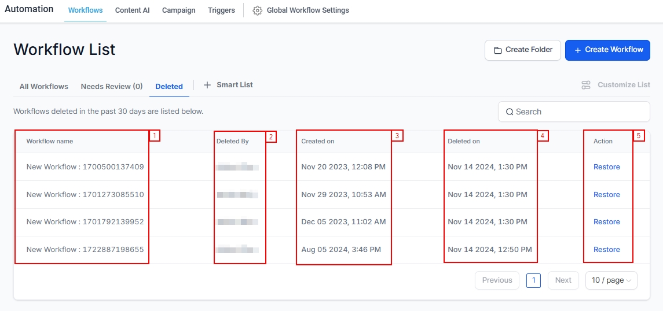Image resolution: width=663 pixels, height=311 pixels.
Task: Switch to the All Workflows tab
Action: pos(44,87)
